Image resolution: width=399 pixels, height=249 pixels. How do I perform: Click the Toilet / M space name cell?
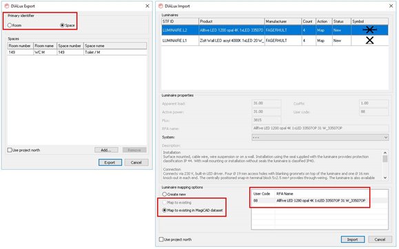[115, 52]
